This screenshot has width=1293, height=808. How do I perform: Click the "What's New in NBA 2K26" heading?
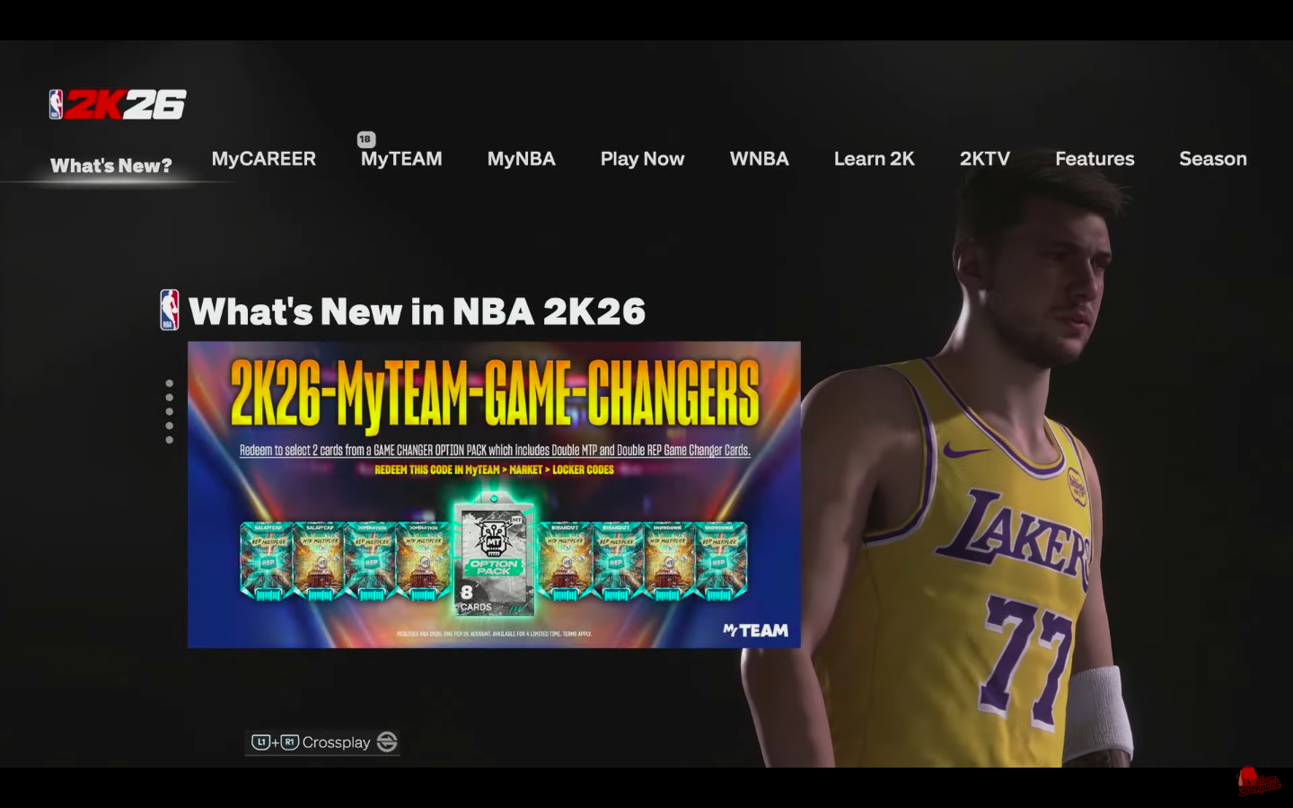(417, 312)
